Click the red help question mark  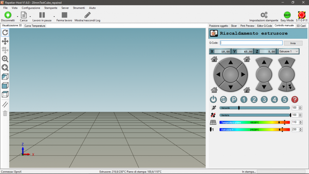click(x=295, y=100)
